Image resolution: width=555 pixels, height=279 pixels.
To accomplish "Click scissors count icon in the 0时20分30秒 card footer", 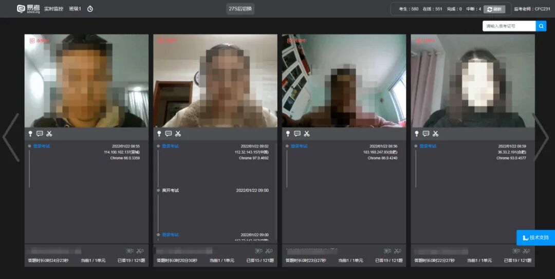I will pos(269,251).
